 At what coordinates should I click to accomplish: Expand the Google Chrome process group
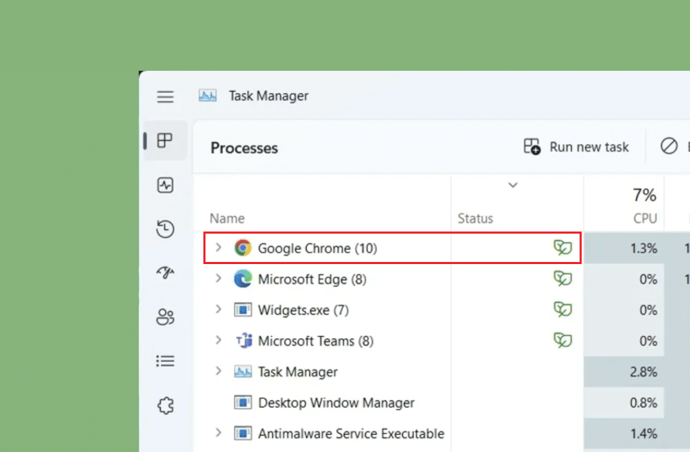[218, 248]
